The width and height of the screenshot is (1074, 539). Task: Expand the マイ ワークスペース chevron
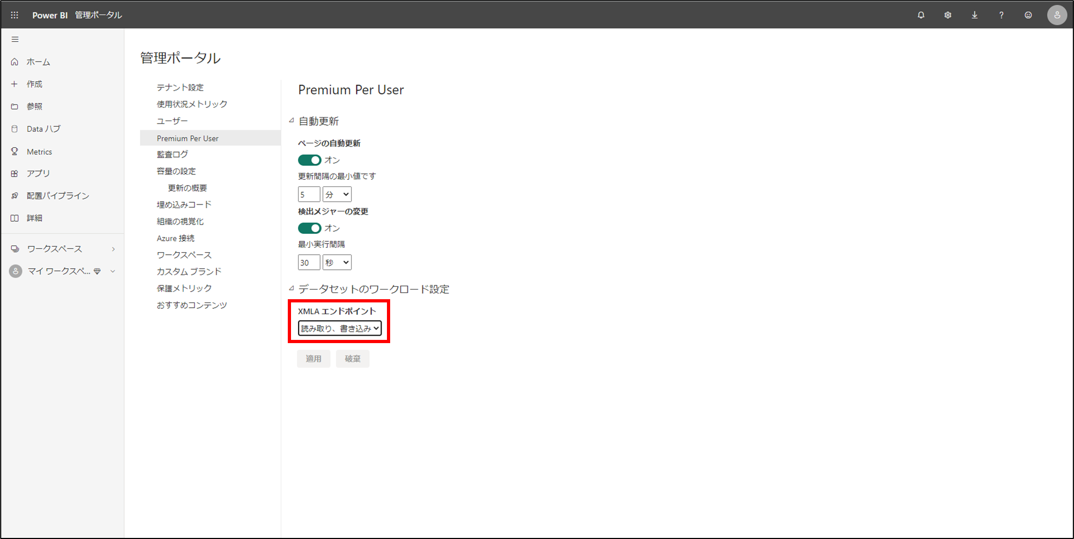pos(113,271)
